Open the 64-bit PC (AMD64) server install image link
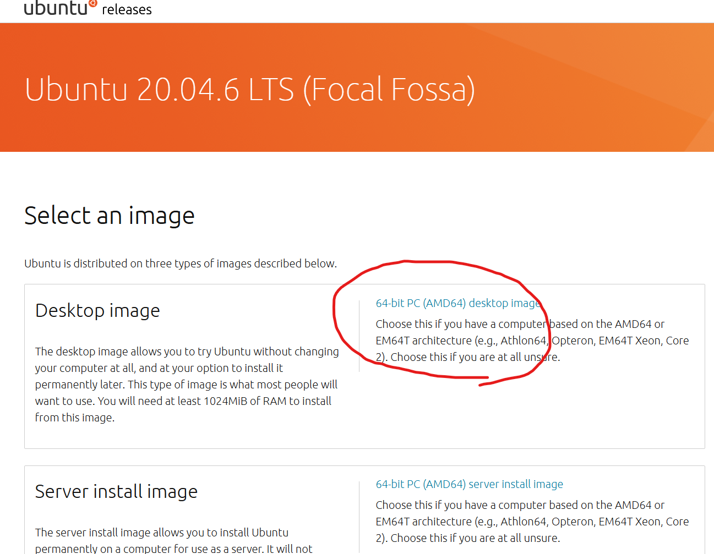Viewport: 714px width, 554px height. click(470, 484)
